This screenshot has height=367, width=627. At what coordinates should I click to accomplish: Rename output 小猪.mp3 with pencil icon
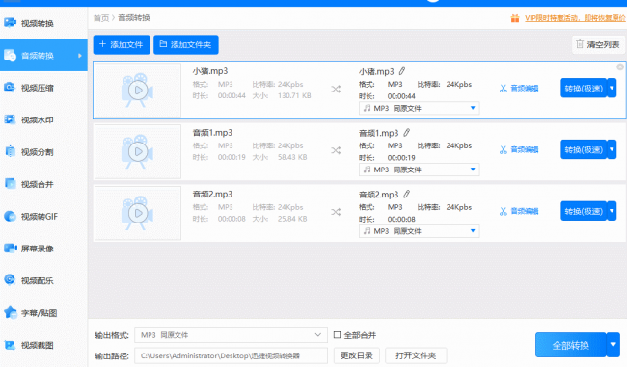tap(402, 71)
